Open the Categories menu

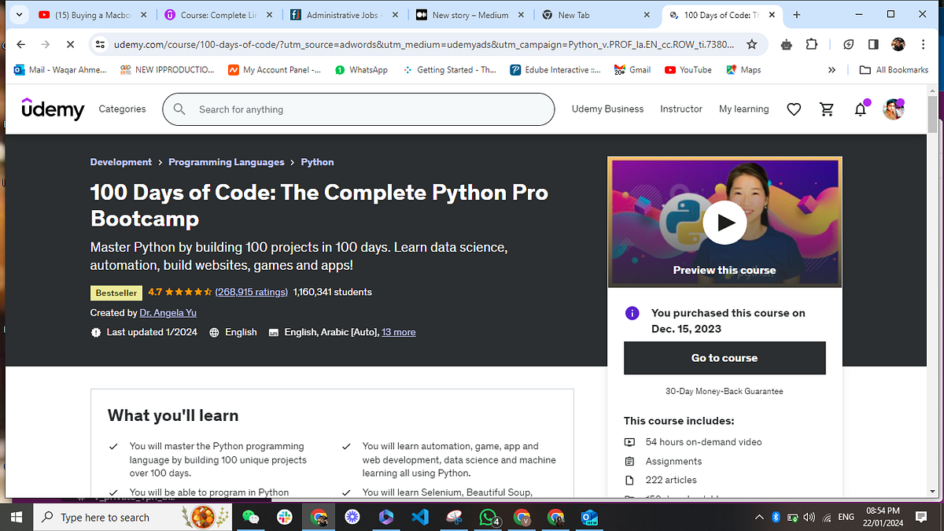coord(122,109)
